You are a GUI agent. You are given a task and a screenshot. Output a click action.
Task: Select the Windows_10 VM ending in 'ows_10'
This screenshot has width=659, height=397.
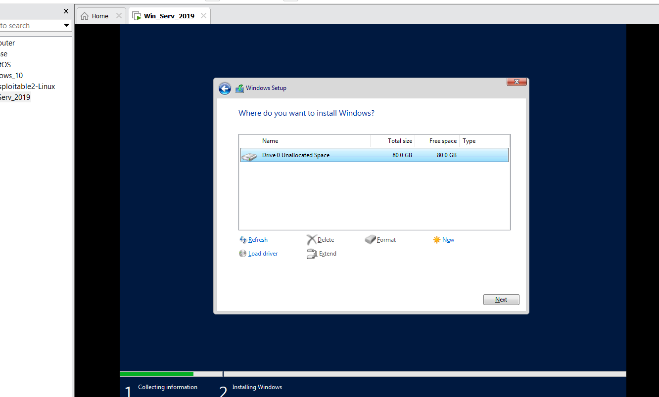click(11, 76)
